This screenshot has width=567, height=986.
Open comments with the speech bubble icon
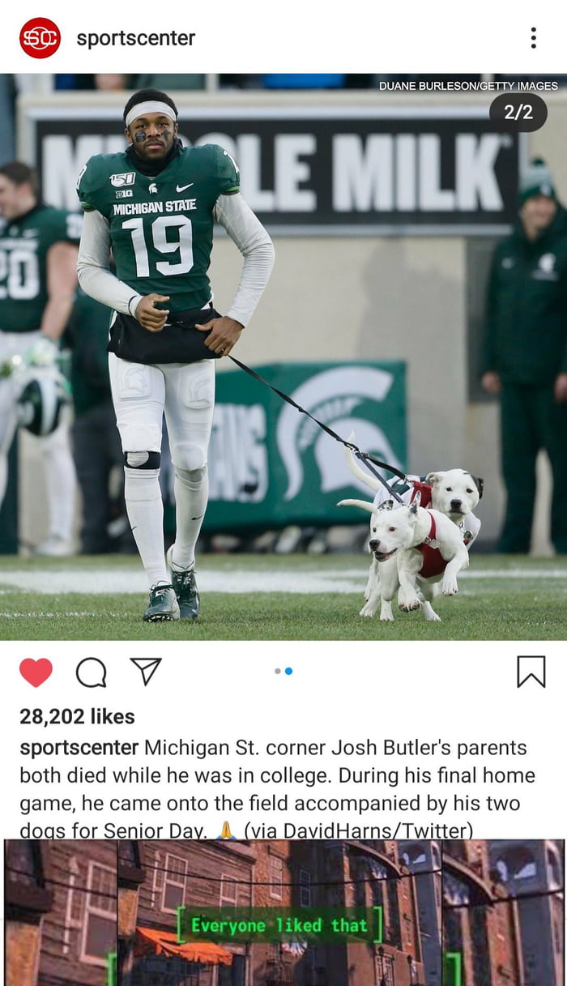point(91,672)
